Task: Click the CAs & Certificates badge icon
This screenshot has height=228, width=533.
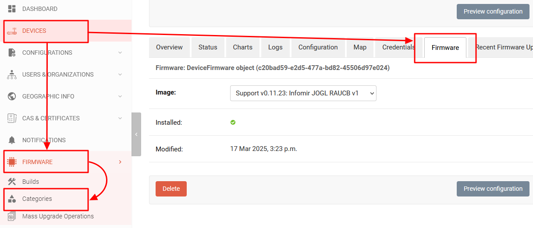Action: click(x=12, y=118)
